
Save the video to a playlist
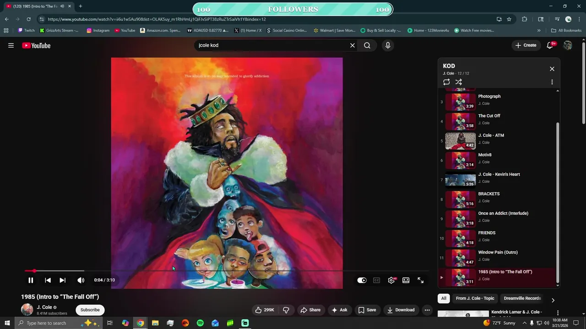point(367,310)
